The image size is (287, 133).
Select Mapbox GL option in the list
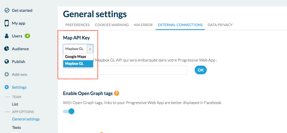point(75,64)
